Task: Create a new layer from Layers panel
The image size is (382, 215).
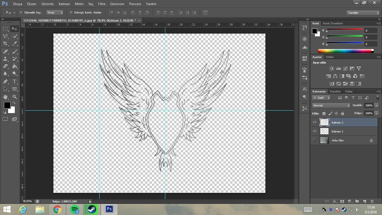Action: coord(364,201)
